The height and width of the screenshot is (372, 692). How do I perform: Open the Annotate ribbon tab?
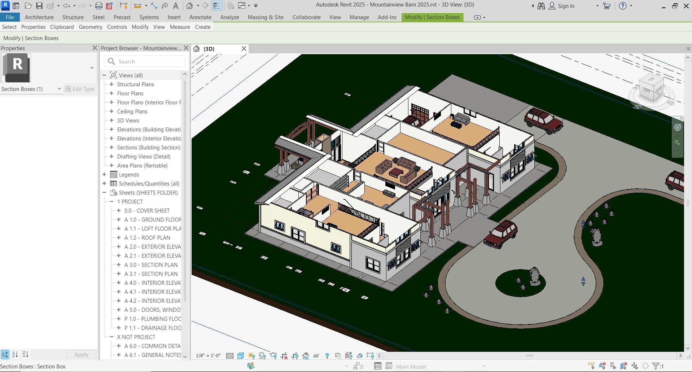[x=200, y=17]
